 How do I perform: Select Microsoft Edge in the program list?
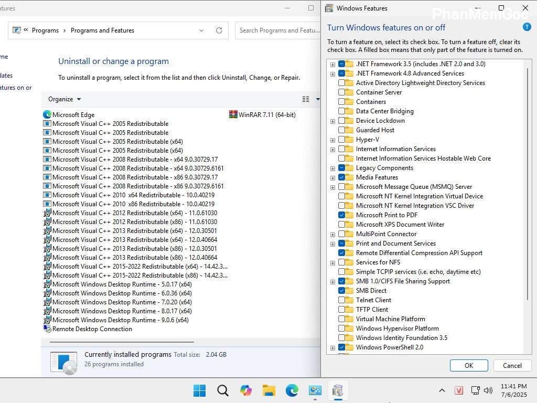[73, 114]
